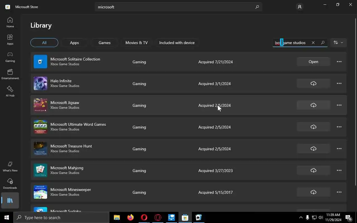
Task: Click the Microsoft Mahjong thumbnail
Action: pyautogui.click(x=40, y=170)
